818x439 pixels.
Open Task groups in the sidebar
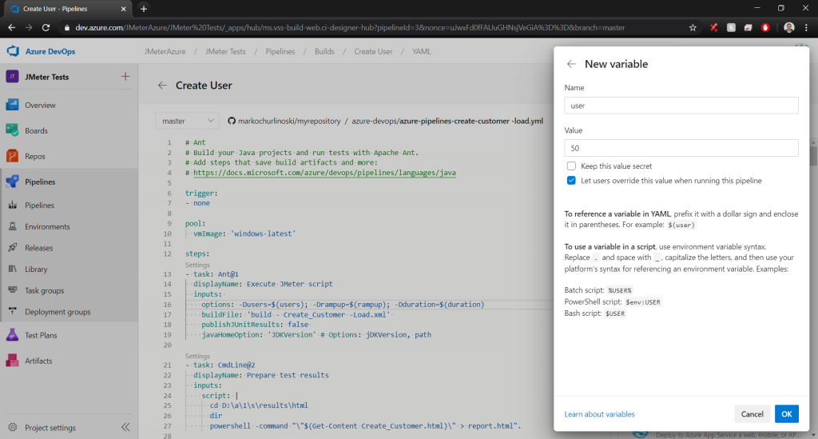45,291
